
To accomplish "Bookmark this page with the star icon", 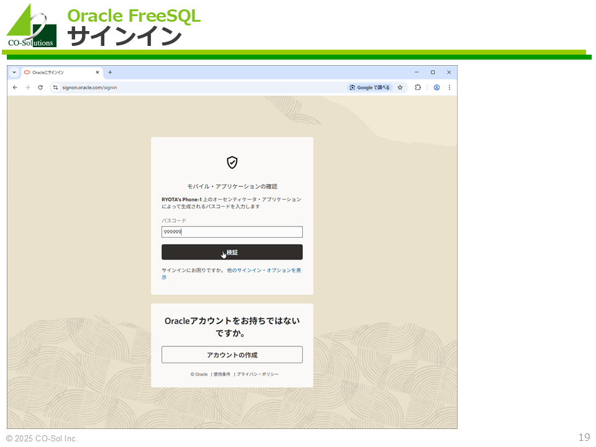I will point(400,88).
